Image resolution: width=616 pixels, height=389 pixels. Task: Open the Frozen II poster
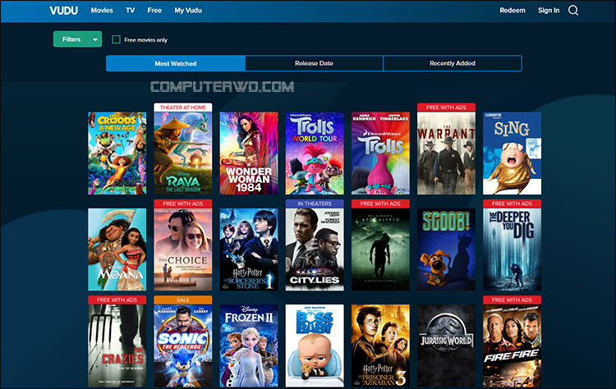[x=249, y=346]
